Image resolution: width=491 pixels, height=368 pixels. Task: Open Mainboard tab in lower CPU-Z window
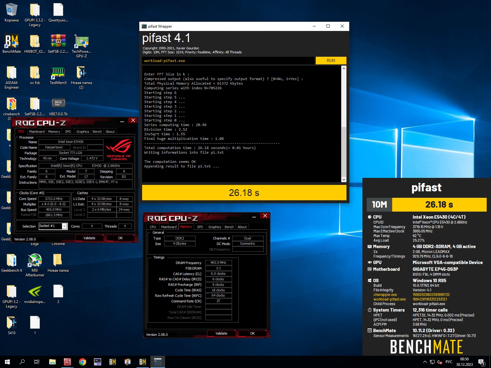pos(169,227)
